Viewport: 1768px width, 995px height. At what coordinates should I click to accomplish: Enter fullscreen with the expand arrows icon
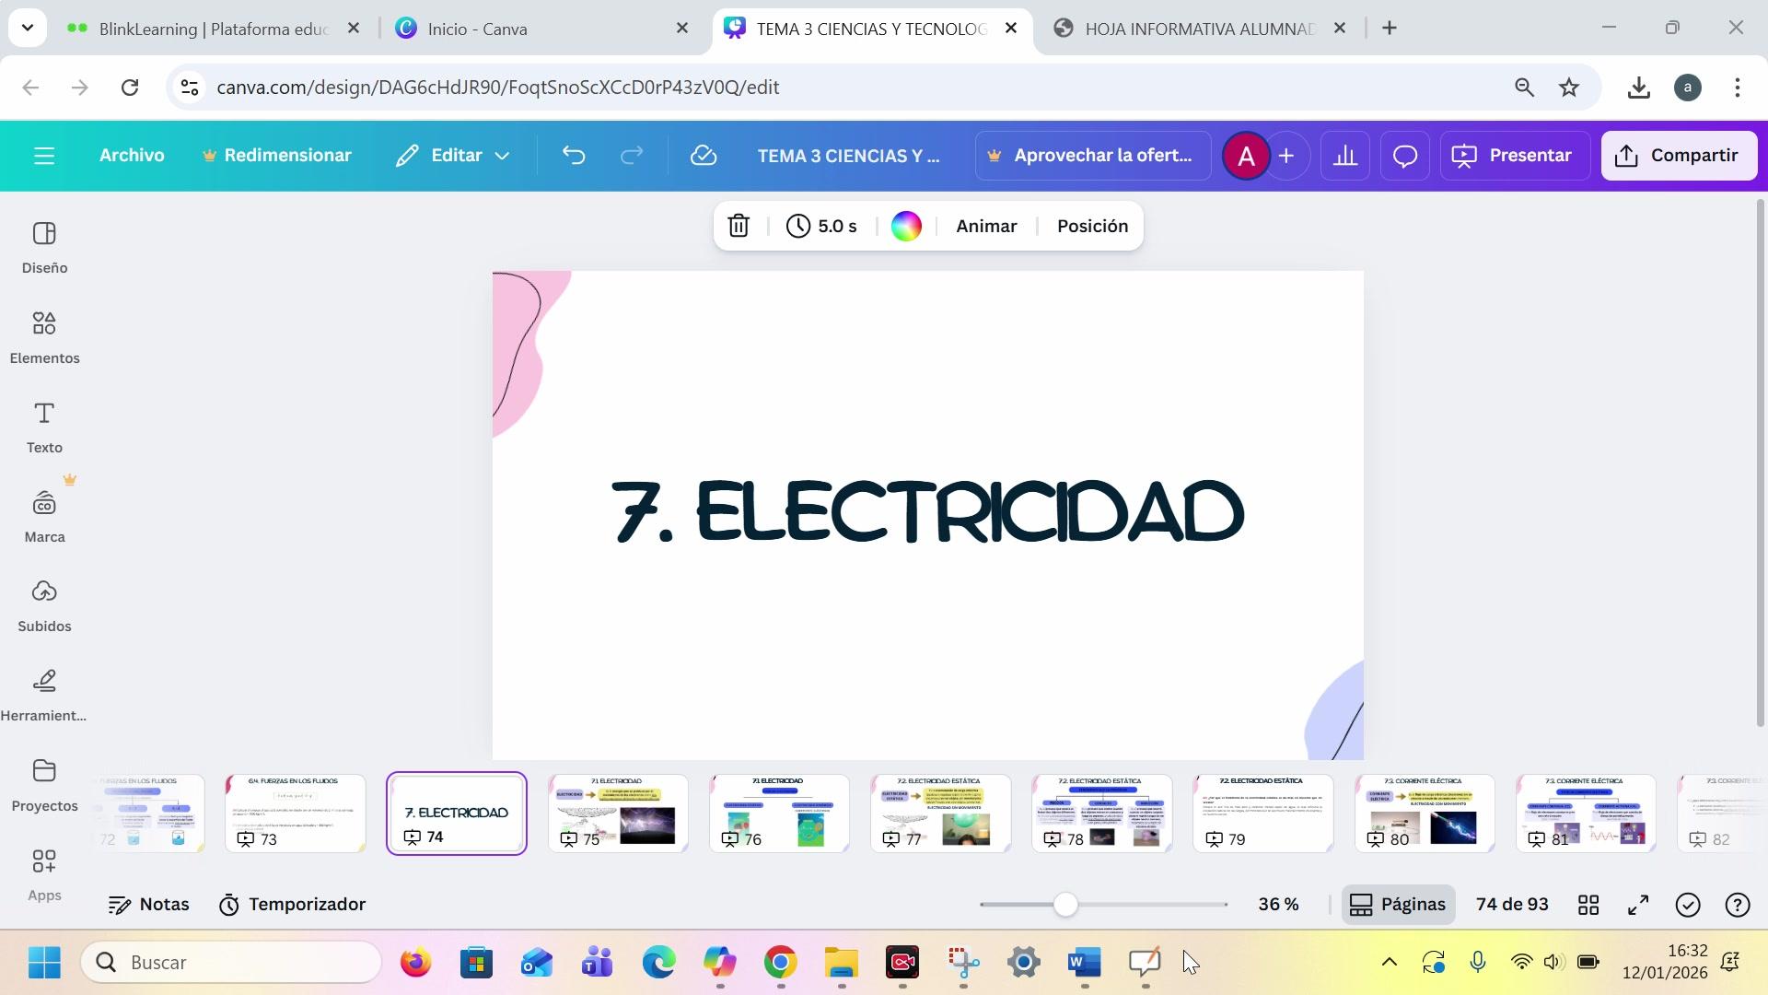coord(1638,906)
